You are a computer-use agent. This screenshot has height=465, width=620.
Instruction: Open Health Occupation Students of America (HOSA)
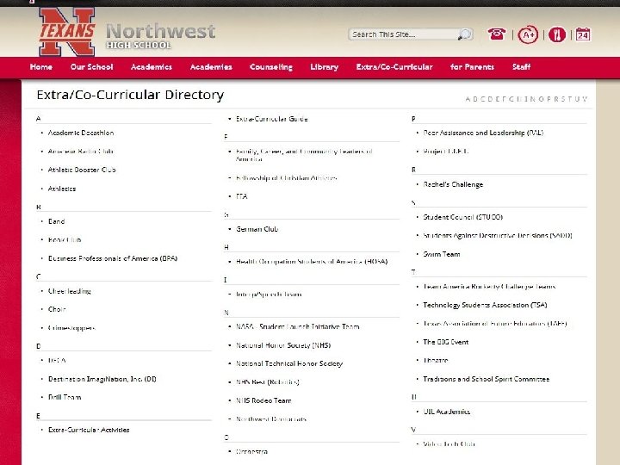(x=312, y=262)
